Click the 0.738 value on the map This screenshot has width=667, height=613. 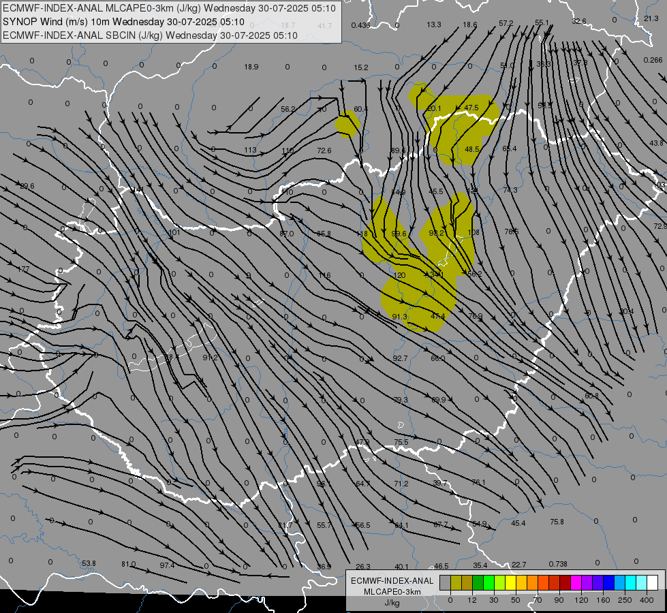[x=558, y=564]
